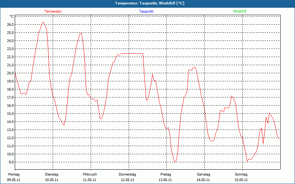
Task: Click the 17,0 y-axis value
Action: coord(10,97)
